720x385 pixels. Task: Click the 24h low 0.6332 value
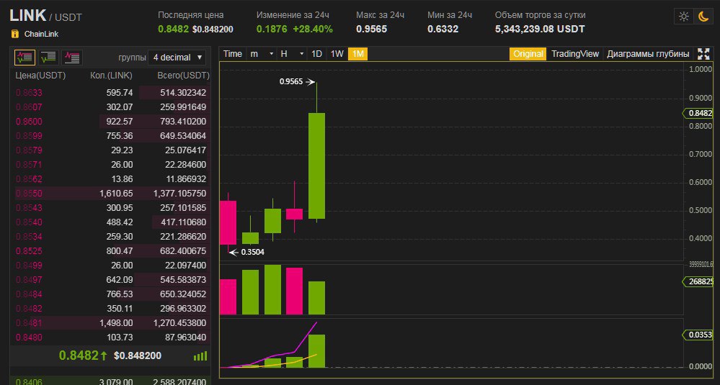[443, 30]
